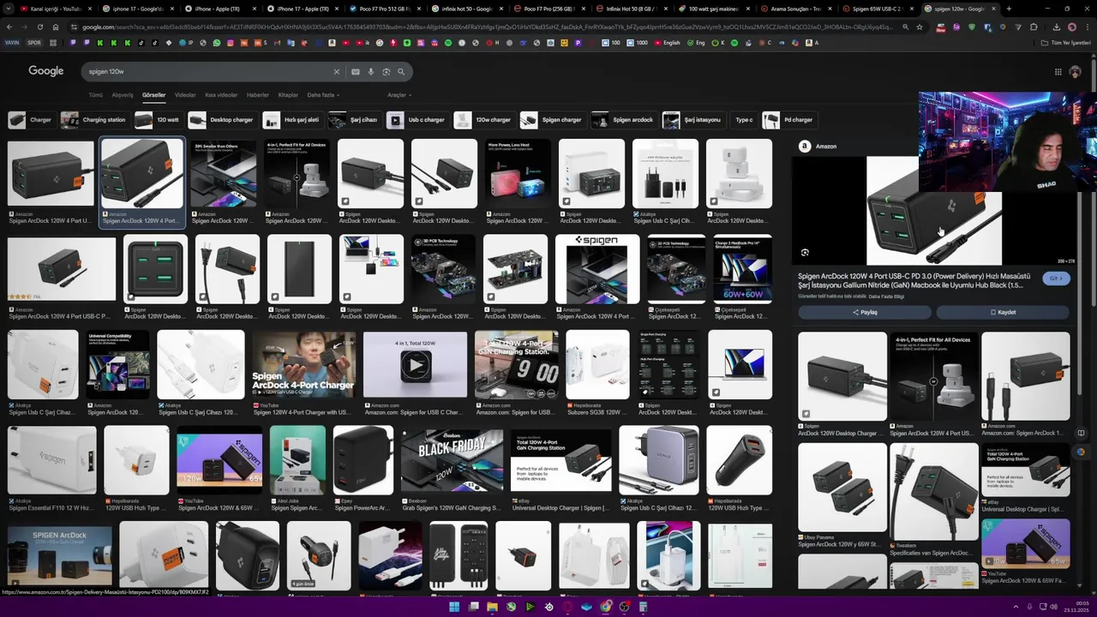Bookmark page with star icon in address bar
This screenshot has height=617, width=1097.
click(x=920, y=27)
